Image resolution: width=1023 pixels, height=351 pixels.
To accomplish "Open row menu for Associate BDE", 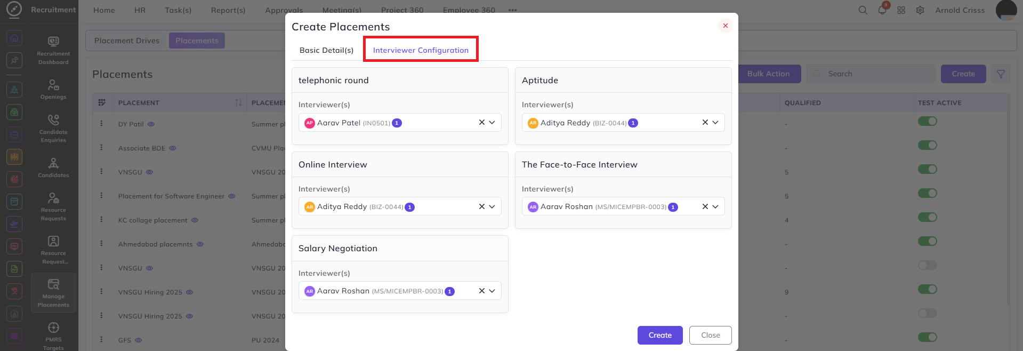I will (101, 147).
